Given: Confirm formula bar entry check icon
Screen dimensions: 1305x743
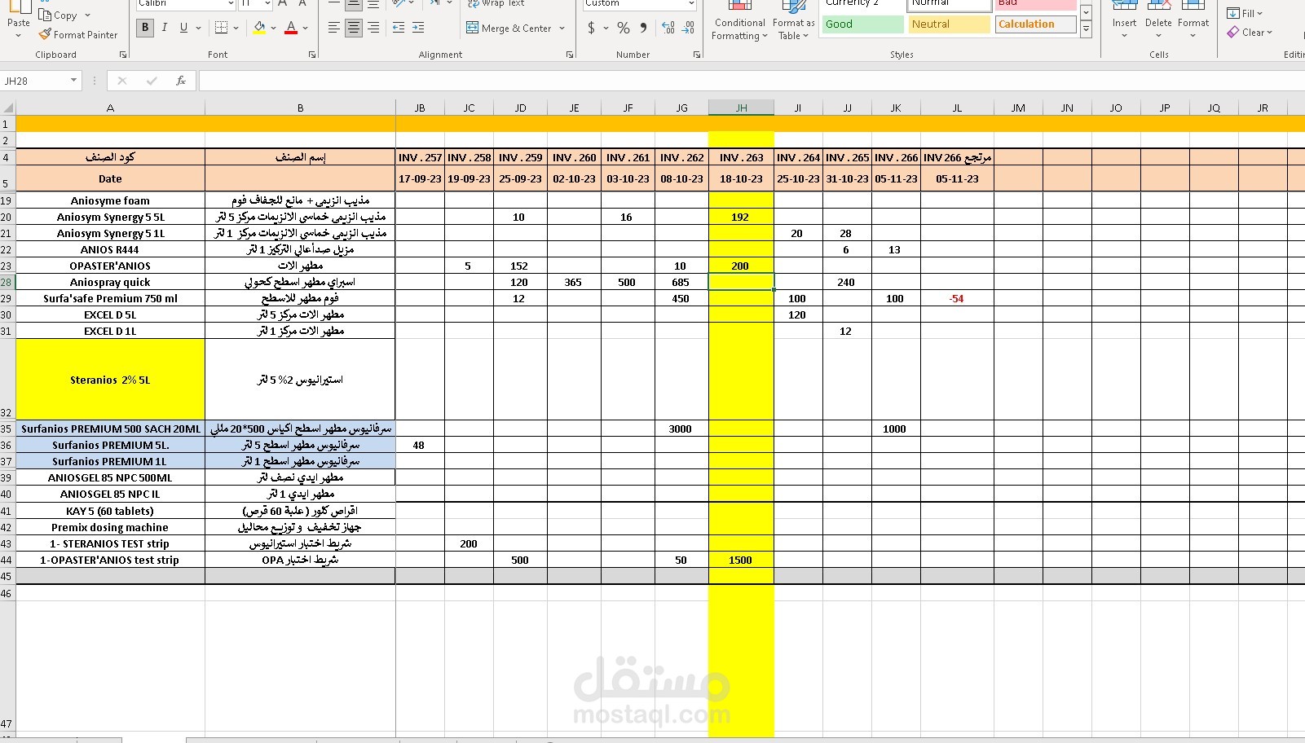Looking at the screenshot, I should (152, 81).
